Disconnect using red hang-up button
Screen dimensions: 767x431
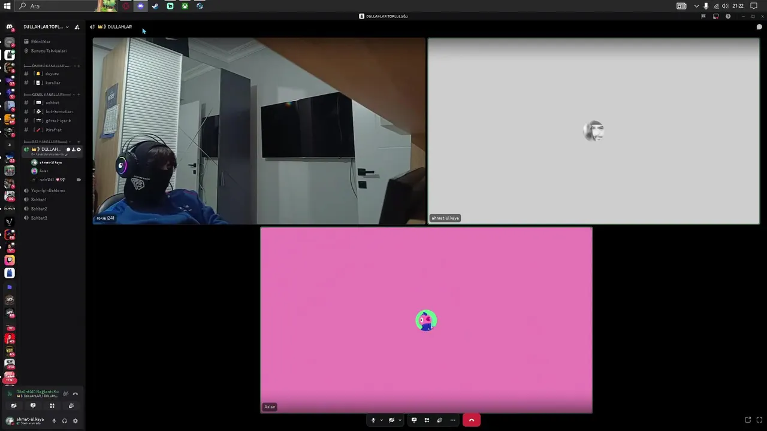point(472,420)
